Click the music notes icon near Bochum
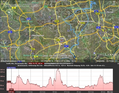Viewport: 119px width, 93px height. click(x=100, y=33)
